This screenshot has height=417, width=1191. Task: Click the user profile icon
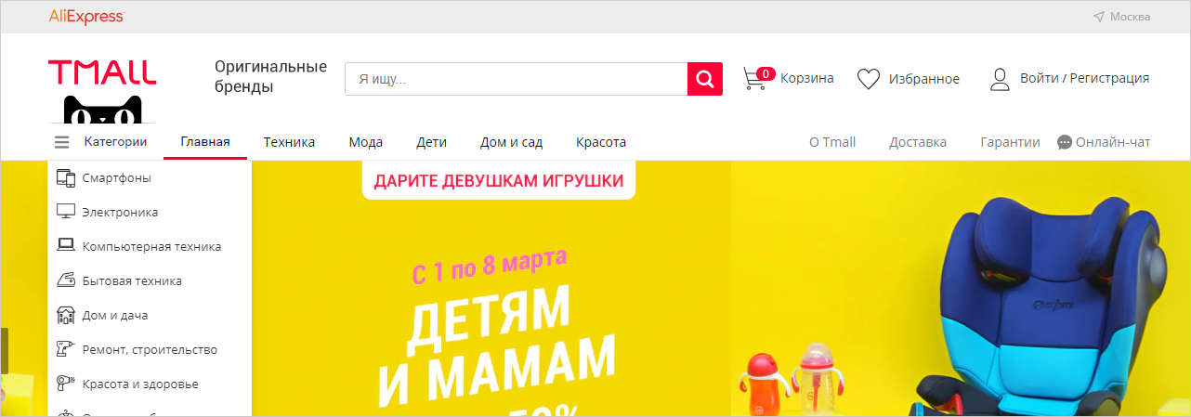pyautogui.click(x=1000, y=79)
